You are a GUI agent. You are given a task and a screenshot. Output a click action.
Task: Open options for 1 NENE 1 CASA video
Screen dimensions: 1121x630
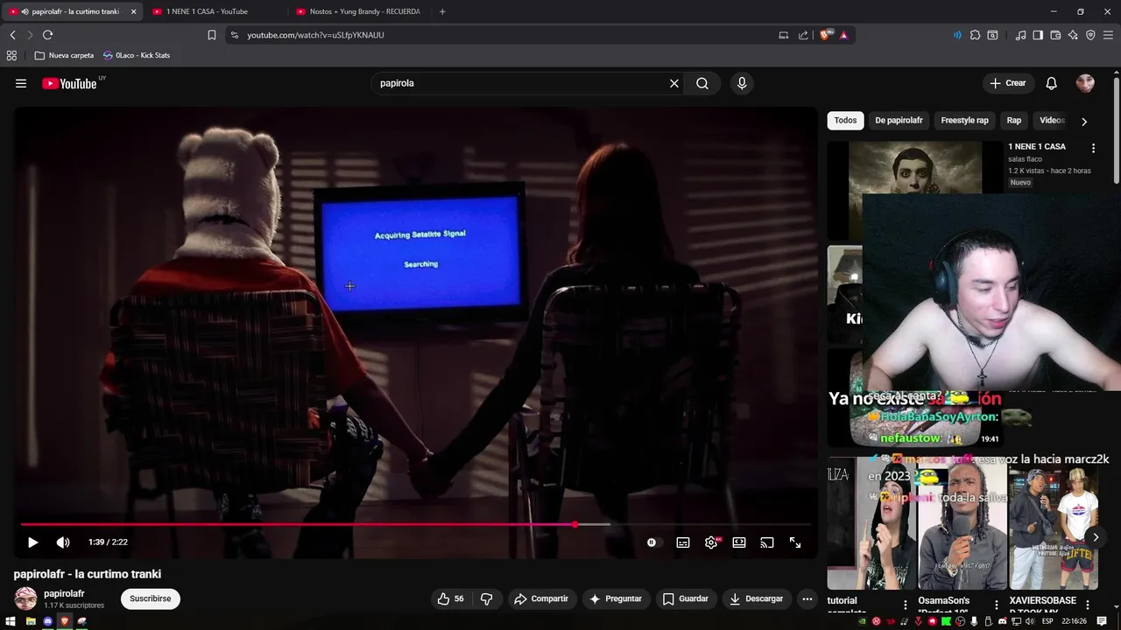tap(1093, 148)
